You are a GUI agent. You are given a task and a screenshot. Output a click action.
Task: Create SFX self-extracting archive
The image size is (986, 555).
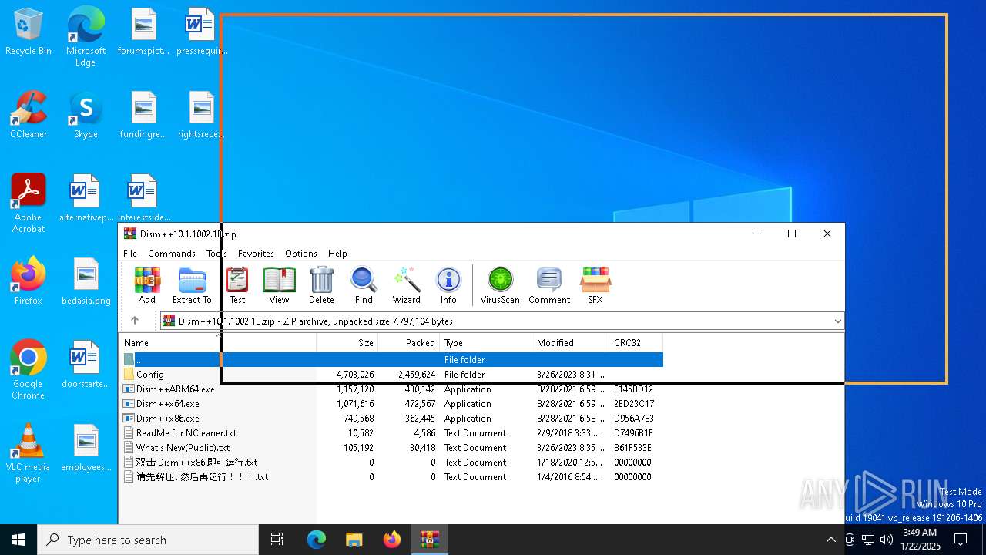click(x=595, y=285)
